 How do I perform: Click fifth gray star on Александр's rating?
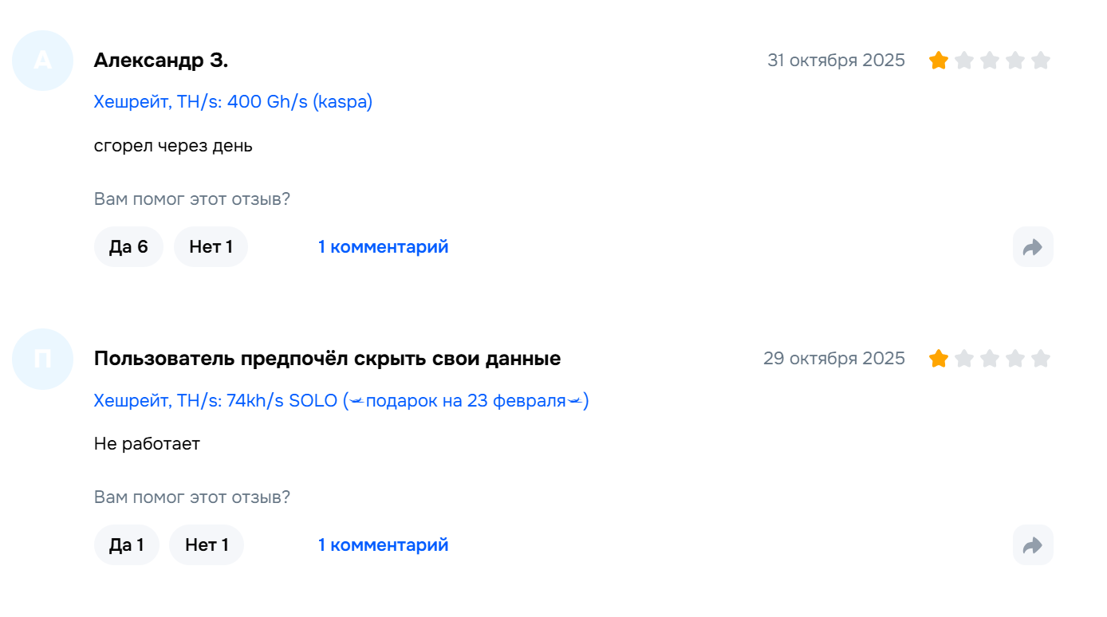point(1041,61)
